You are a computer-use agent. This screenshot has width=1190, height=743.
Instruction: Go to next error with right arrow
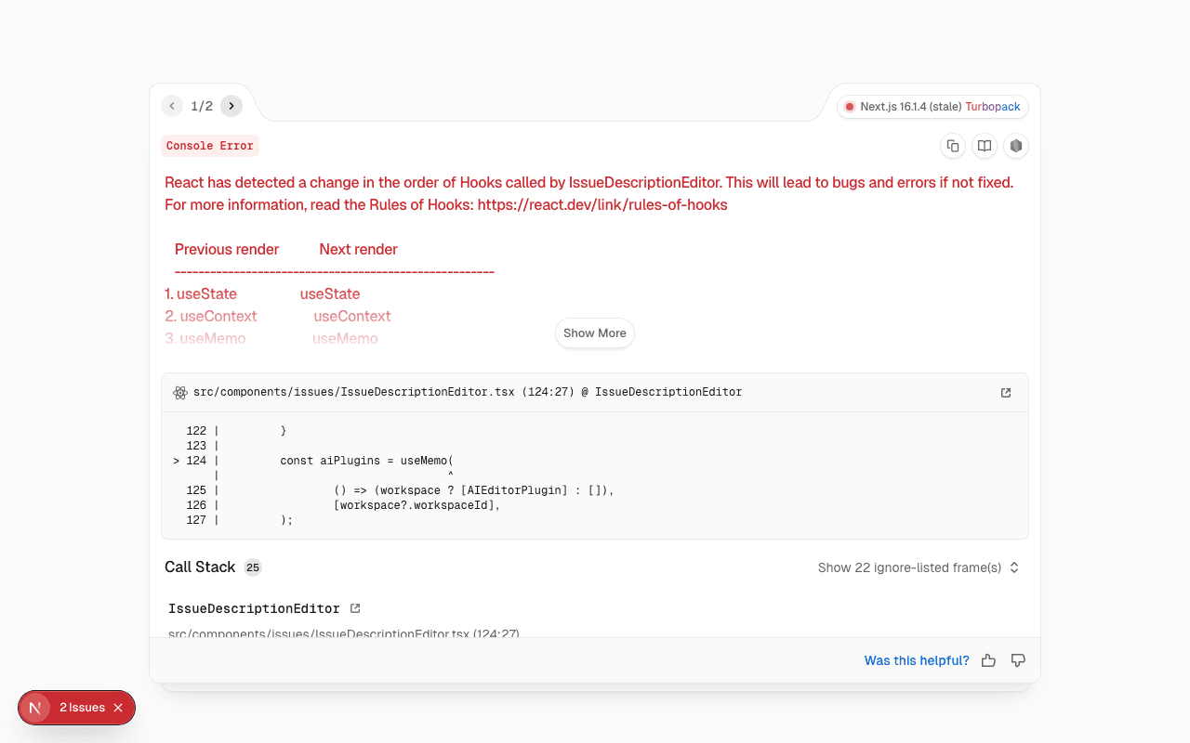tap(231, 105)
